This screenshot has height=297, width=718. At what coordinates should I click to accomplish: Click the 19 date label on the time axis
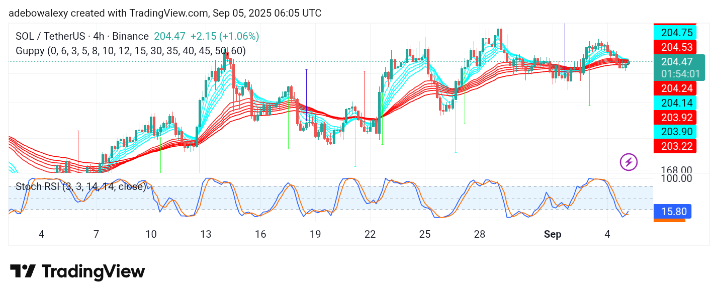coord(315,234)
